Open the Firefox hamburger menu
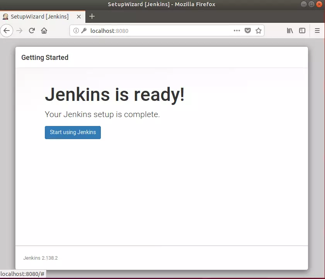This screenshot has height=279, width=325. pos(317,31)
